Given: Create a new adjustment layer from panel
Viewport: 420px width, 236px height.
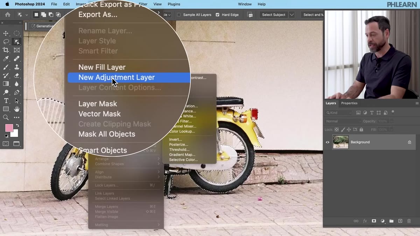Looking at the screenshot, I should pyautogui.click(x=383, y=221).
